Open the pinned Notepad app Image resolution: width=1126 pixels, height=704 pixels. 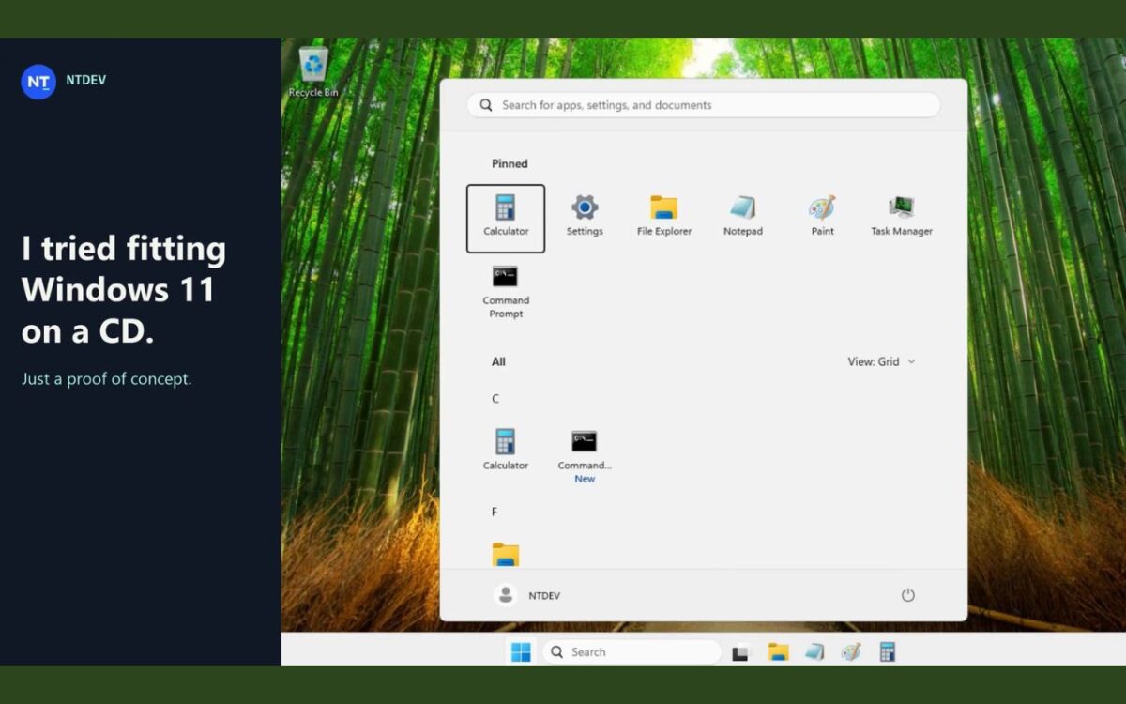pos(742,217)
